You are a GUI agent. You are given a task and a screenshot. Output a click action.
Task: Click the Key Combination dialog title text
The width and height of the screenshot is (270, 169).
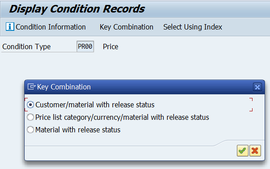pos(64,87)
